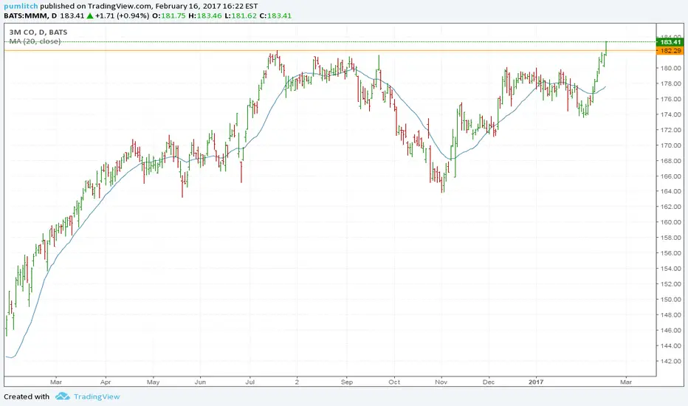The image size is (688, 406).
Task: Click the Oct label on the time axis
Action: 394,382
